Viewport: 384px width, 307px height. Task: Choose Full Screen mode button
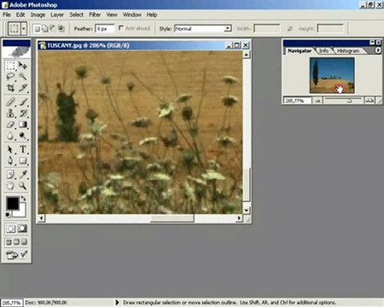tap(24, 242)
